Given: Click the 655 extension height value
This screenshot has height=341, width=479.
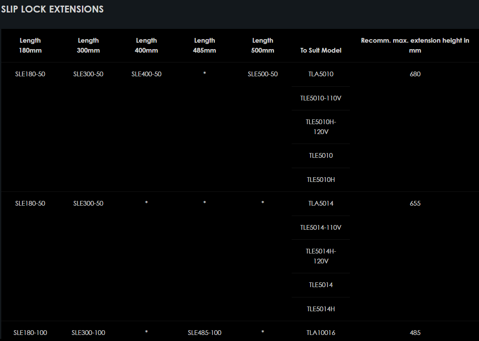Looking at the screenshot, I should pos(415,203).
